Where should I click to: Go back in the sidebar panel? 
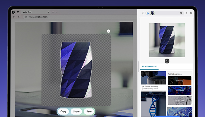click(143, 13)
